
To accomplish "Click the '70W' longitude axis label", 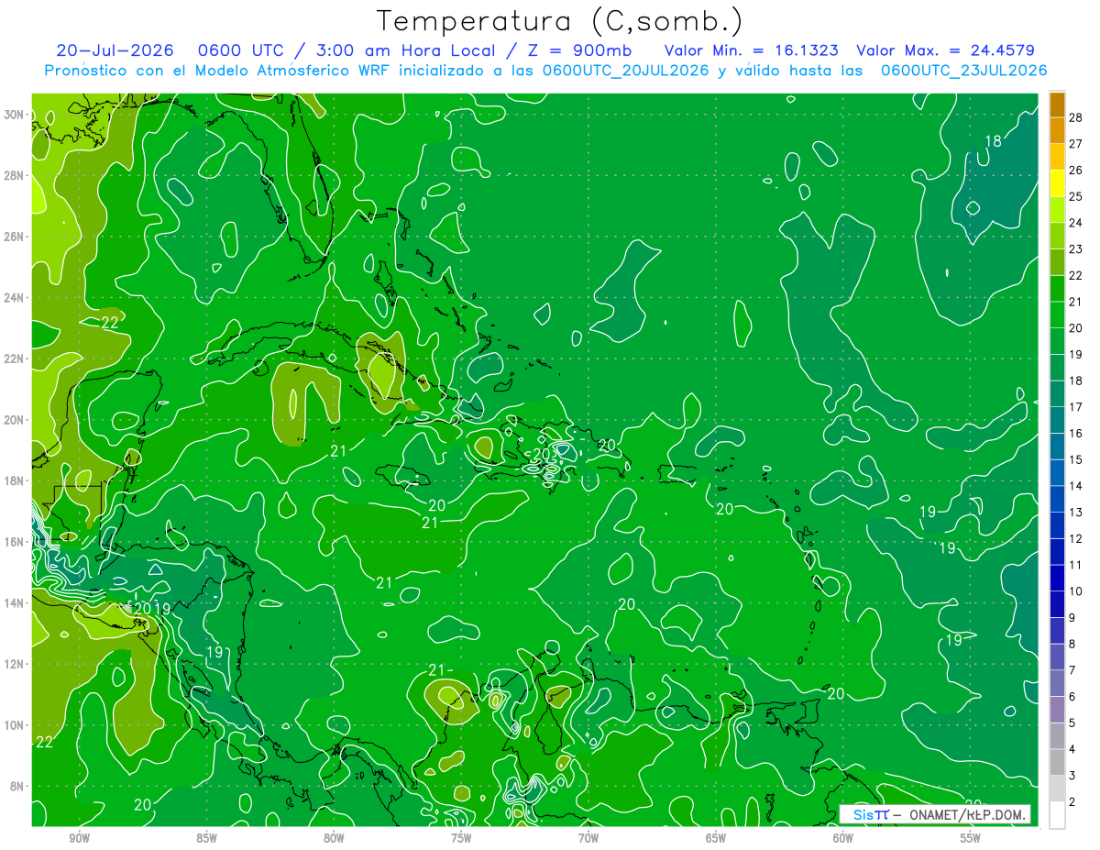I will pyautogui.click(x=588, y=837).
